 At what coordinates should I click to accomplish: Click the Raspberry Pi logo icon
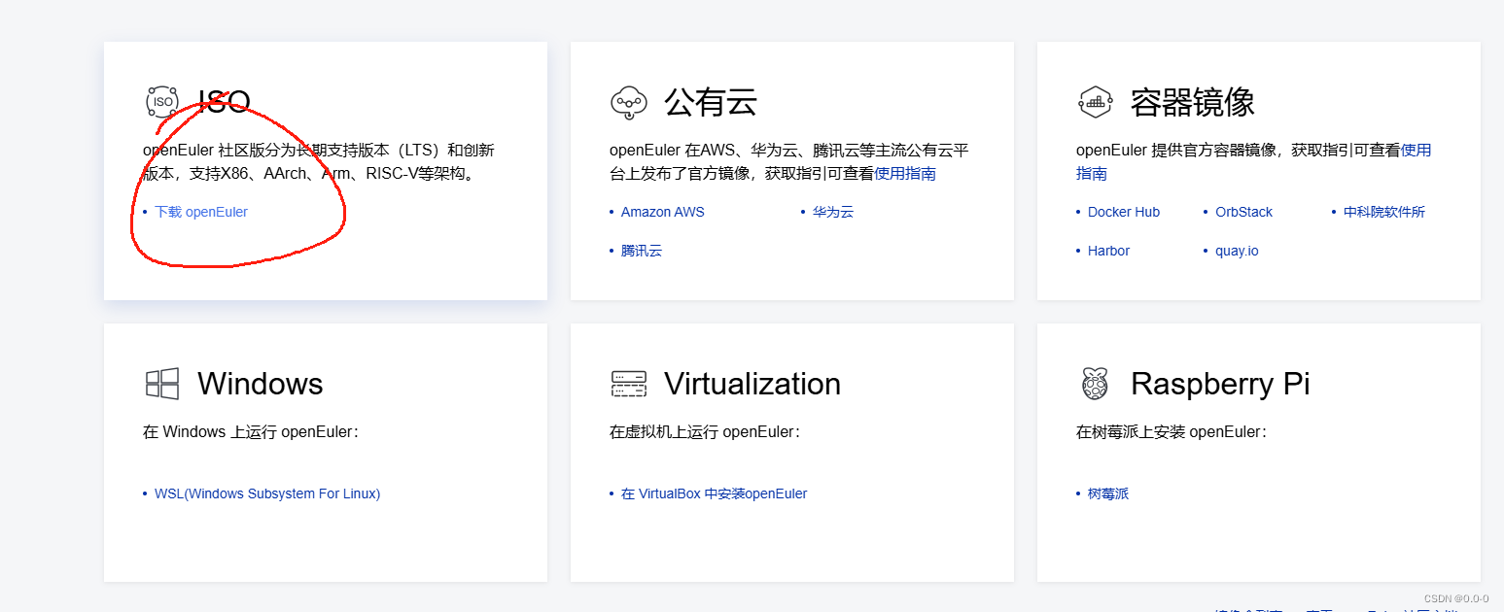pyautogui.click(x=1095, y=384)
